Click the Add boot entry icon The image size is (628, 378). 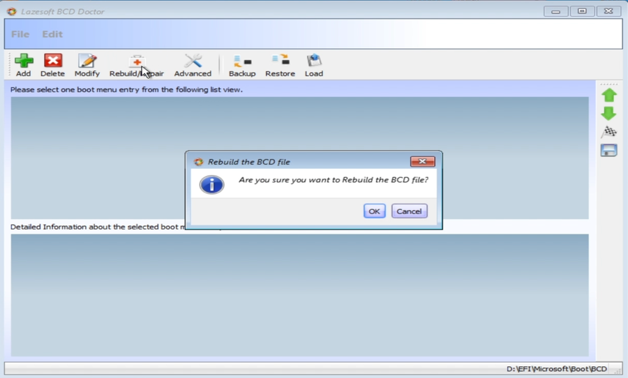point(24,61)
